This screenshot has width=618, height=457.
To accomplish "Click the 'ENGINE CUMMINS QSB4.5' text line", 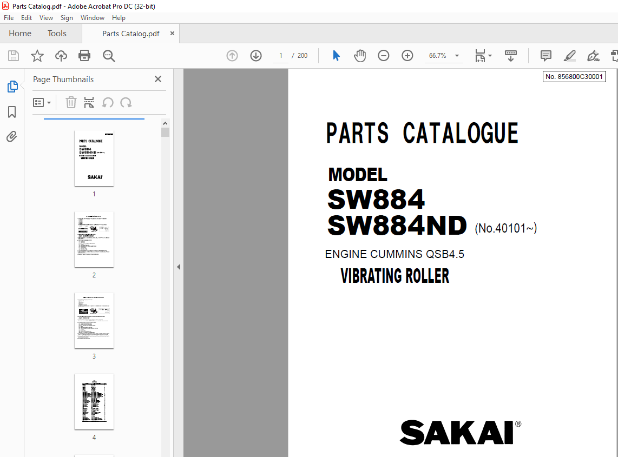I will 395,254.
